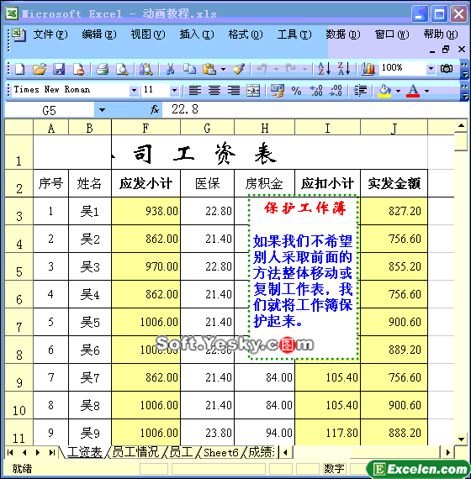The image size is (471, 479).
Task: Select column G header
Action: (x=208, y=128)
